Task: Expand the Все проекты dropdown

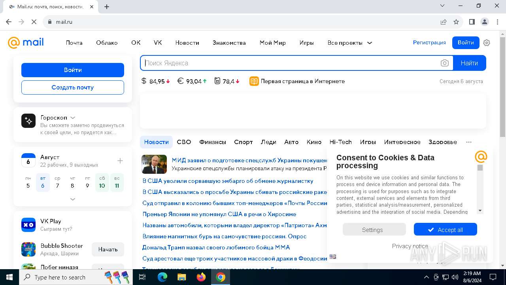Action: (x=350, y=43)
